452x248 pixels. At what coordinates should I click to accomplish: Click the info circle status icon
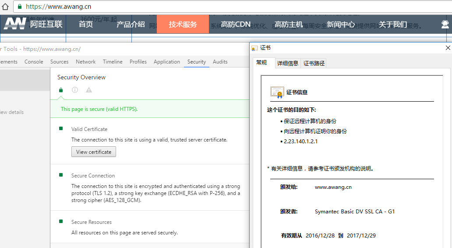pos(75,90)
